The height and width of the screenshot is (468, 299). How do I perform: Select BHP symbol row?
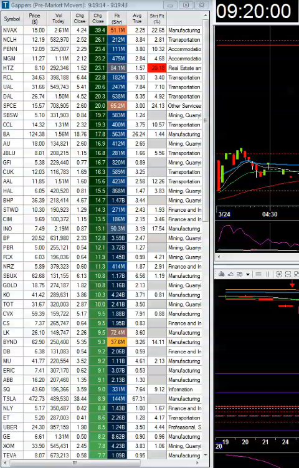102,200
